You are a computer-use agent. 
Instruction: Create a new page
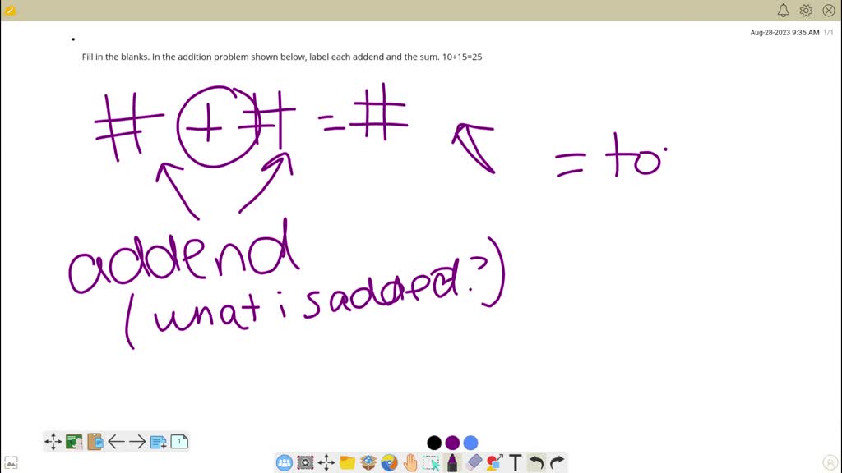(159, 441)
